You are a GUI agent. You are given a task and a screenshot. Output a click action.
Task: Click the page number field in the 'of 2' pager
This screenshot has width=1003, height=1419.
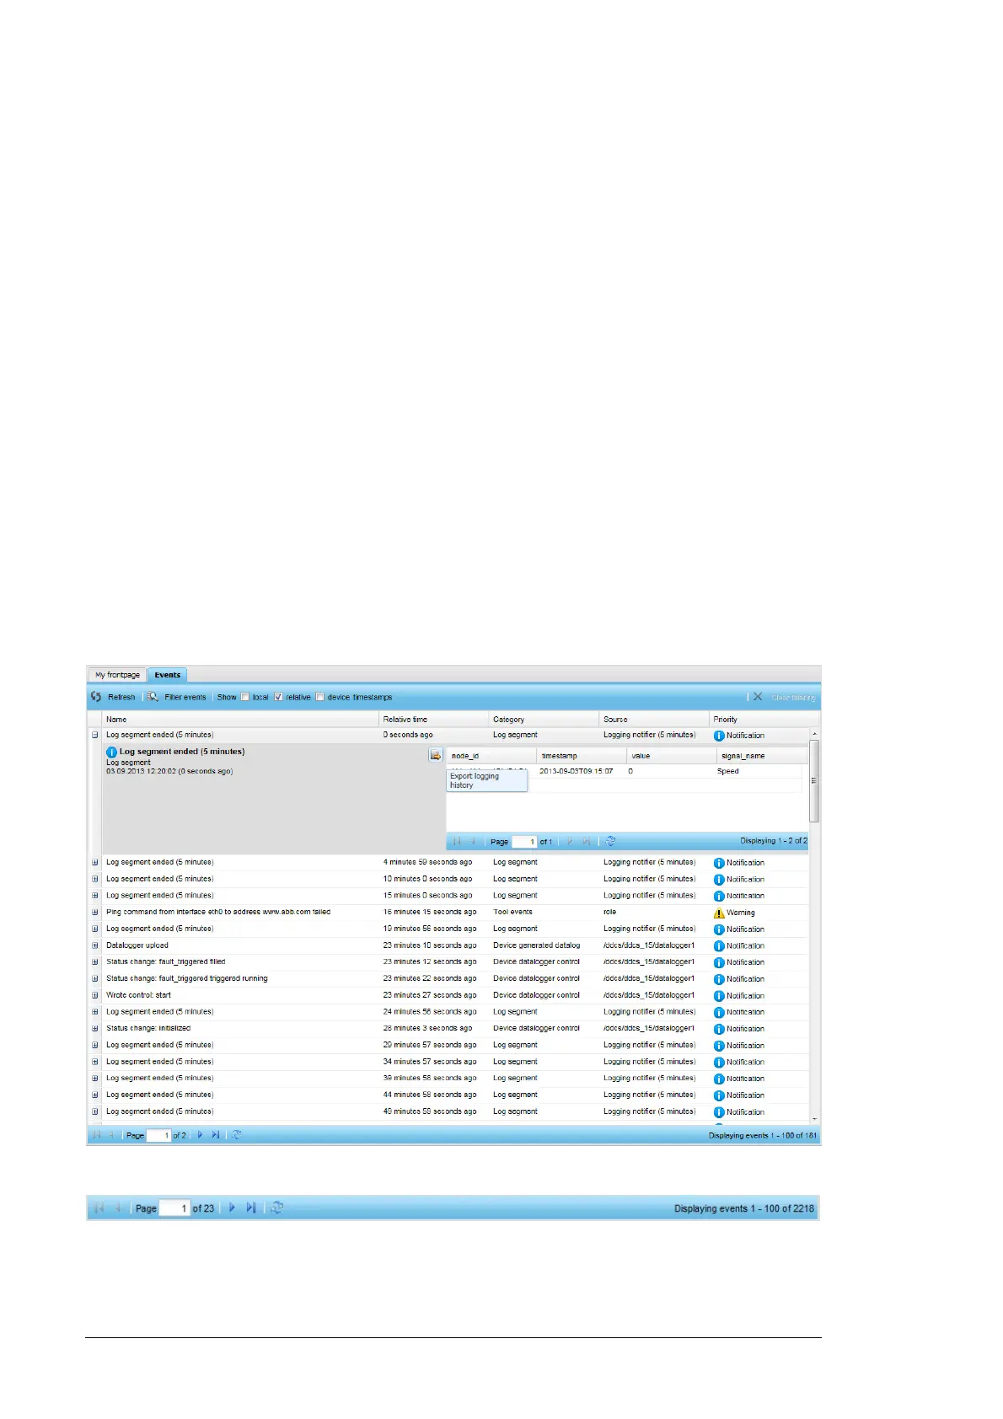click(x=158, y=1135)
